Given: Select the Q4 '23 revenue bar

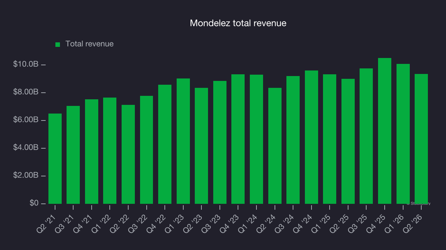Looking at the screenshot, I should click(x=238, y=139).
